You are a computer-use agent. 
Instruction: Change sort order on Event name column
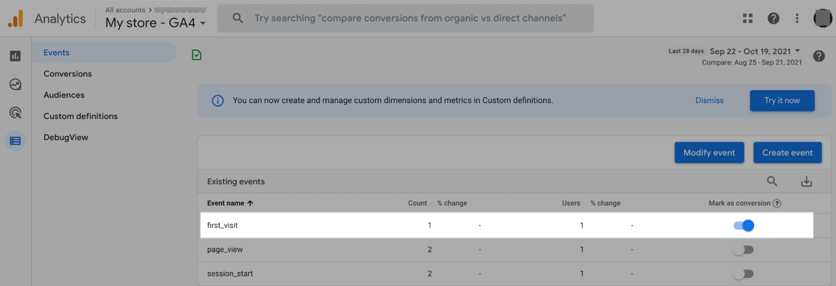point(230,203)
